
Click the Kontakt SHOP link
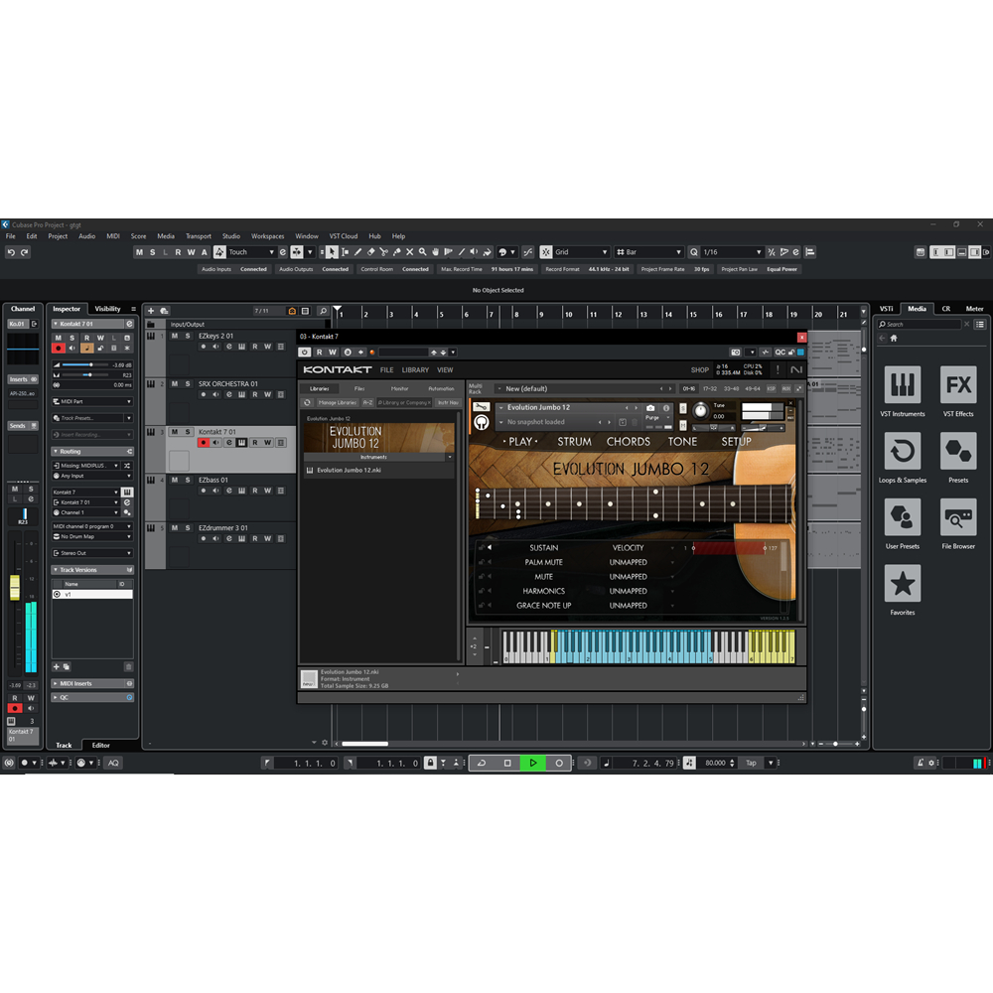click(x=700, y=369)
